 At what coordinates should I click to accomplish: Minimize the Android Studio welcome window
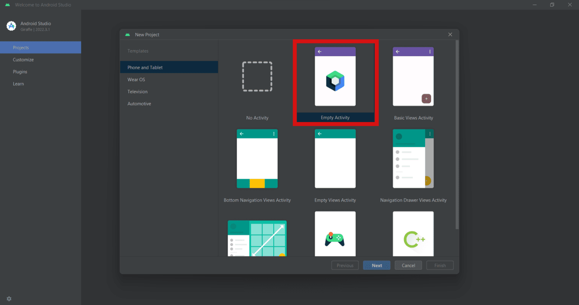[535, 5]
